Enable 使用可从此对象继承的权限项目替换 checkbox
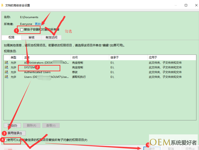 click(x=5, y=140)
